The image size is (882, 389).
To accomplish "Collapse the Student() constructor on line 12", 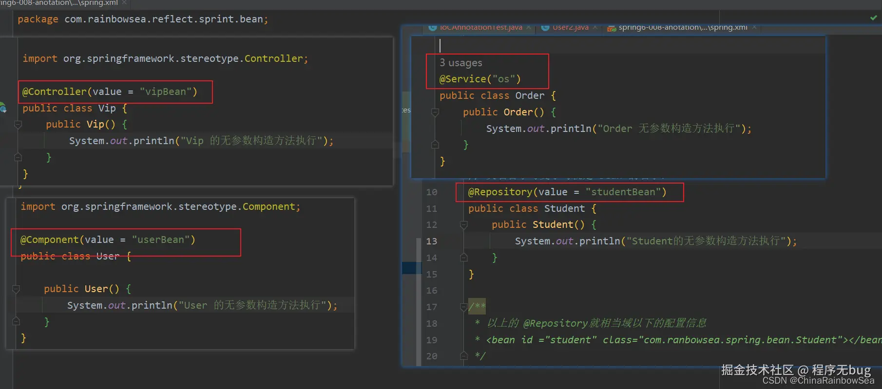I will pos(463,225).
